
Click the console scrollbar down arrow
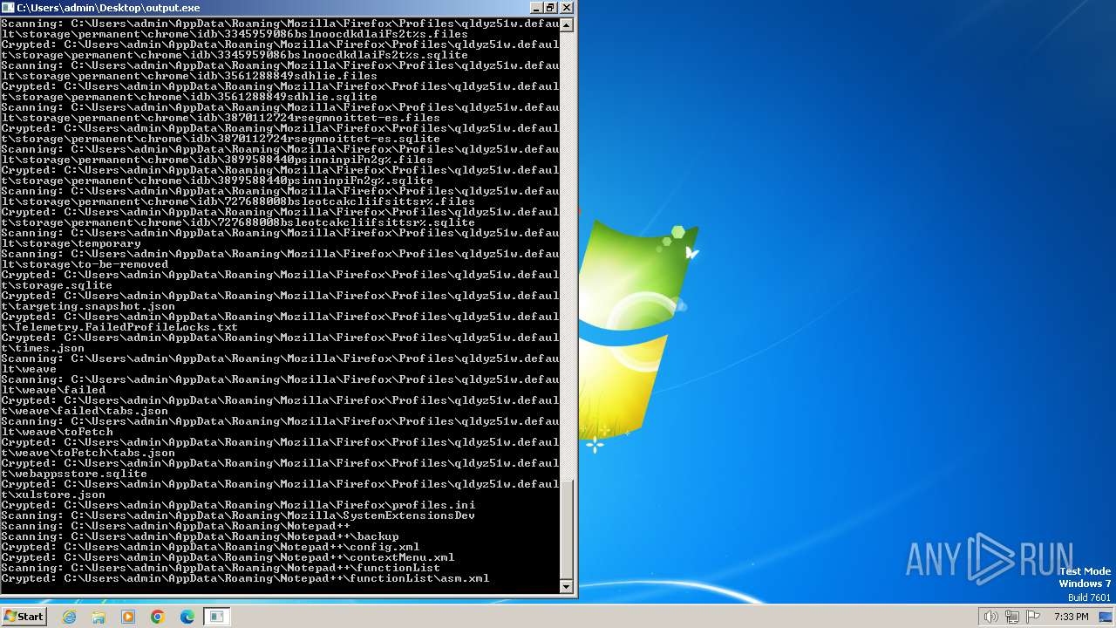(x=567, y=587)
